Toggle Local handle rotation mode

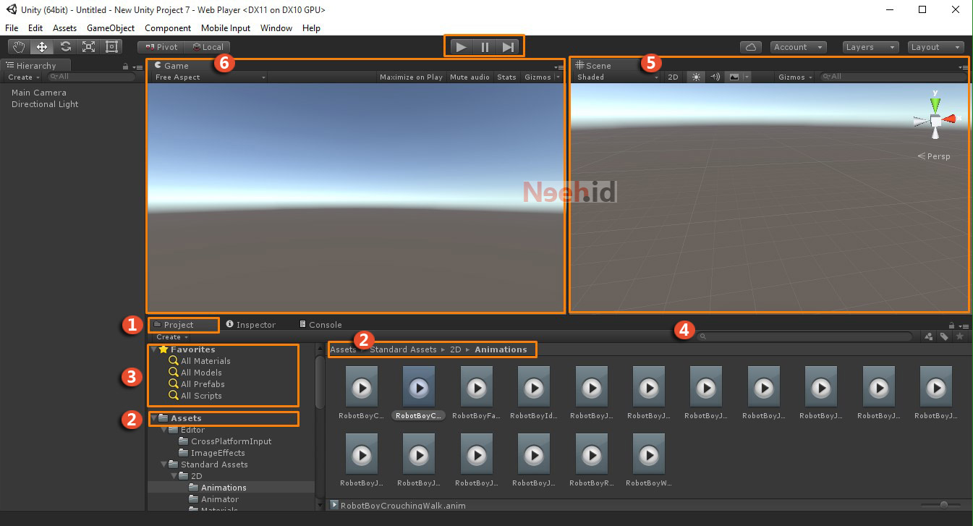(208, 46)
